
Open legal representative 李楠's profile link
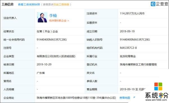(53, 15)
